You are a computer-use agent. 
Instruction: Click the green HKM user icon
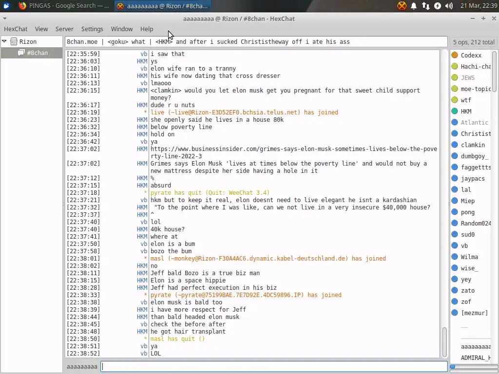coord(455,111)
